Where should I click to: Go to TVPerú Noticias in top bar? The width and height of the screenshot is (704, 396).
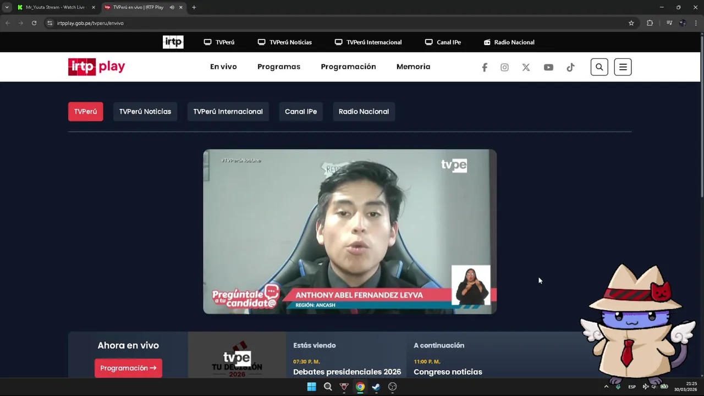284,42
